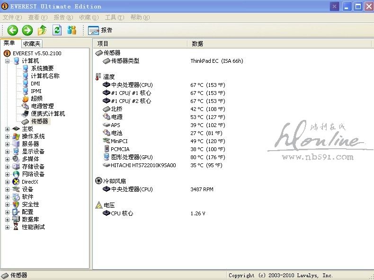Click the users icon in toolbar
The image size is (374, 280).
click(71, 30)
